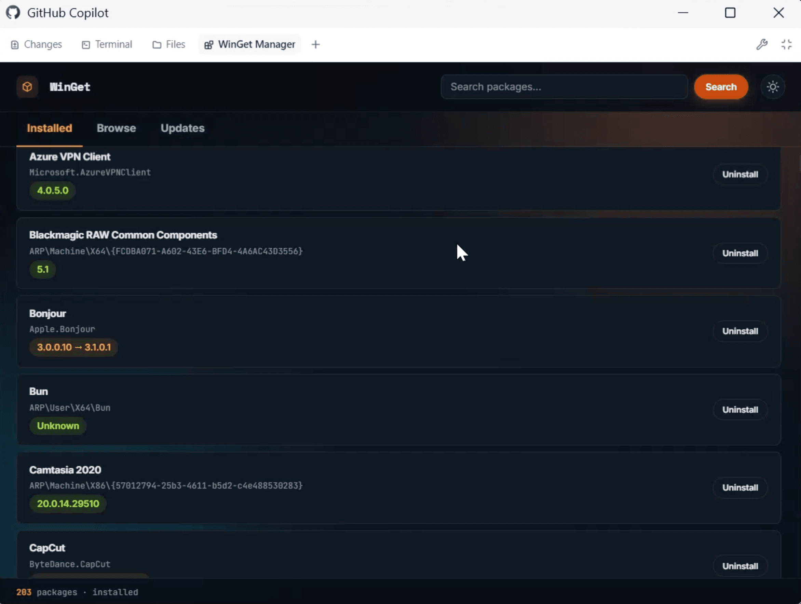This screenshot has width=801, height=604.
Task: Click the 3.0.0.10 → 3.1.0.1 update badge
Action: pyautogui.click(x=74, y=347)
